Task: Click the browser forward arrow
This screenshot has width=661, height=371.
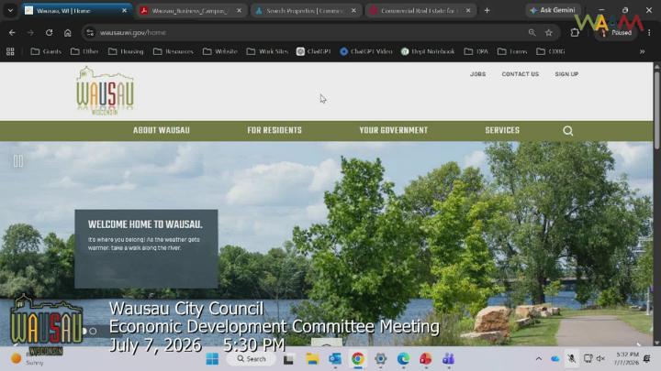Action: [30, 32]
